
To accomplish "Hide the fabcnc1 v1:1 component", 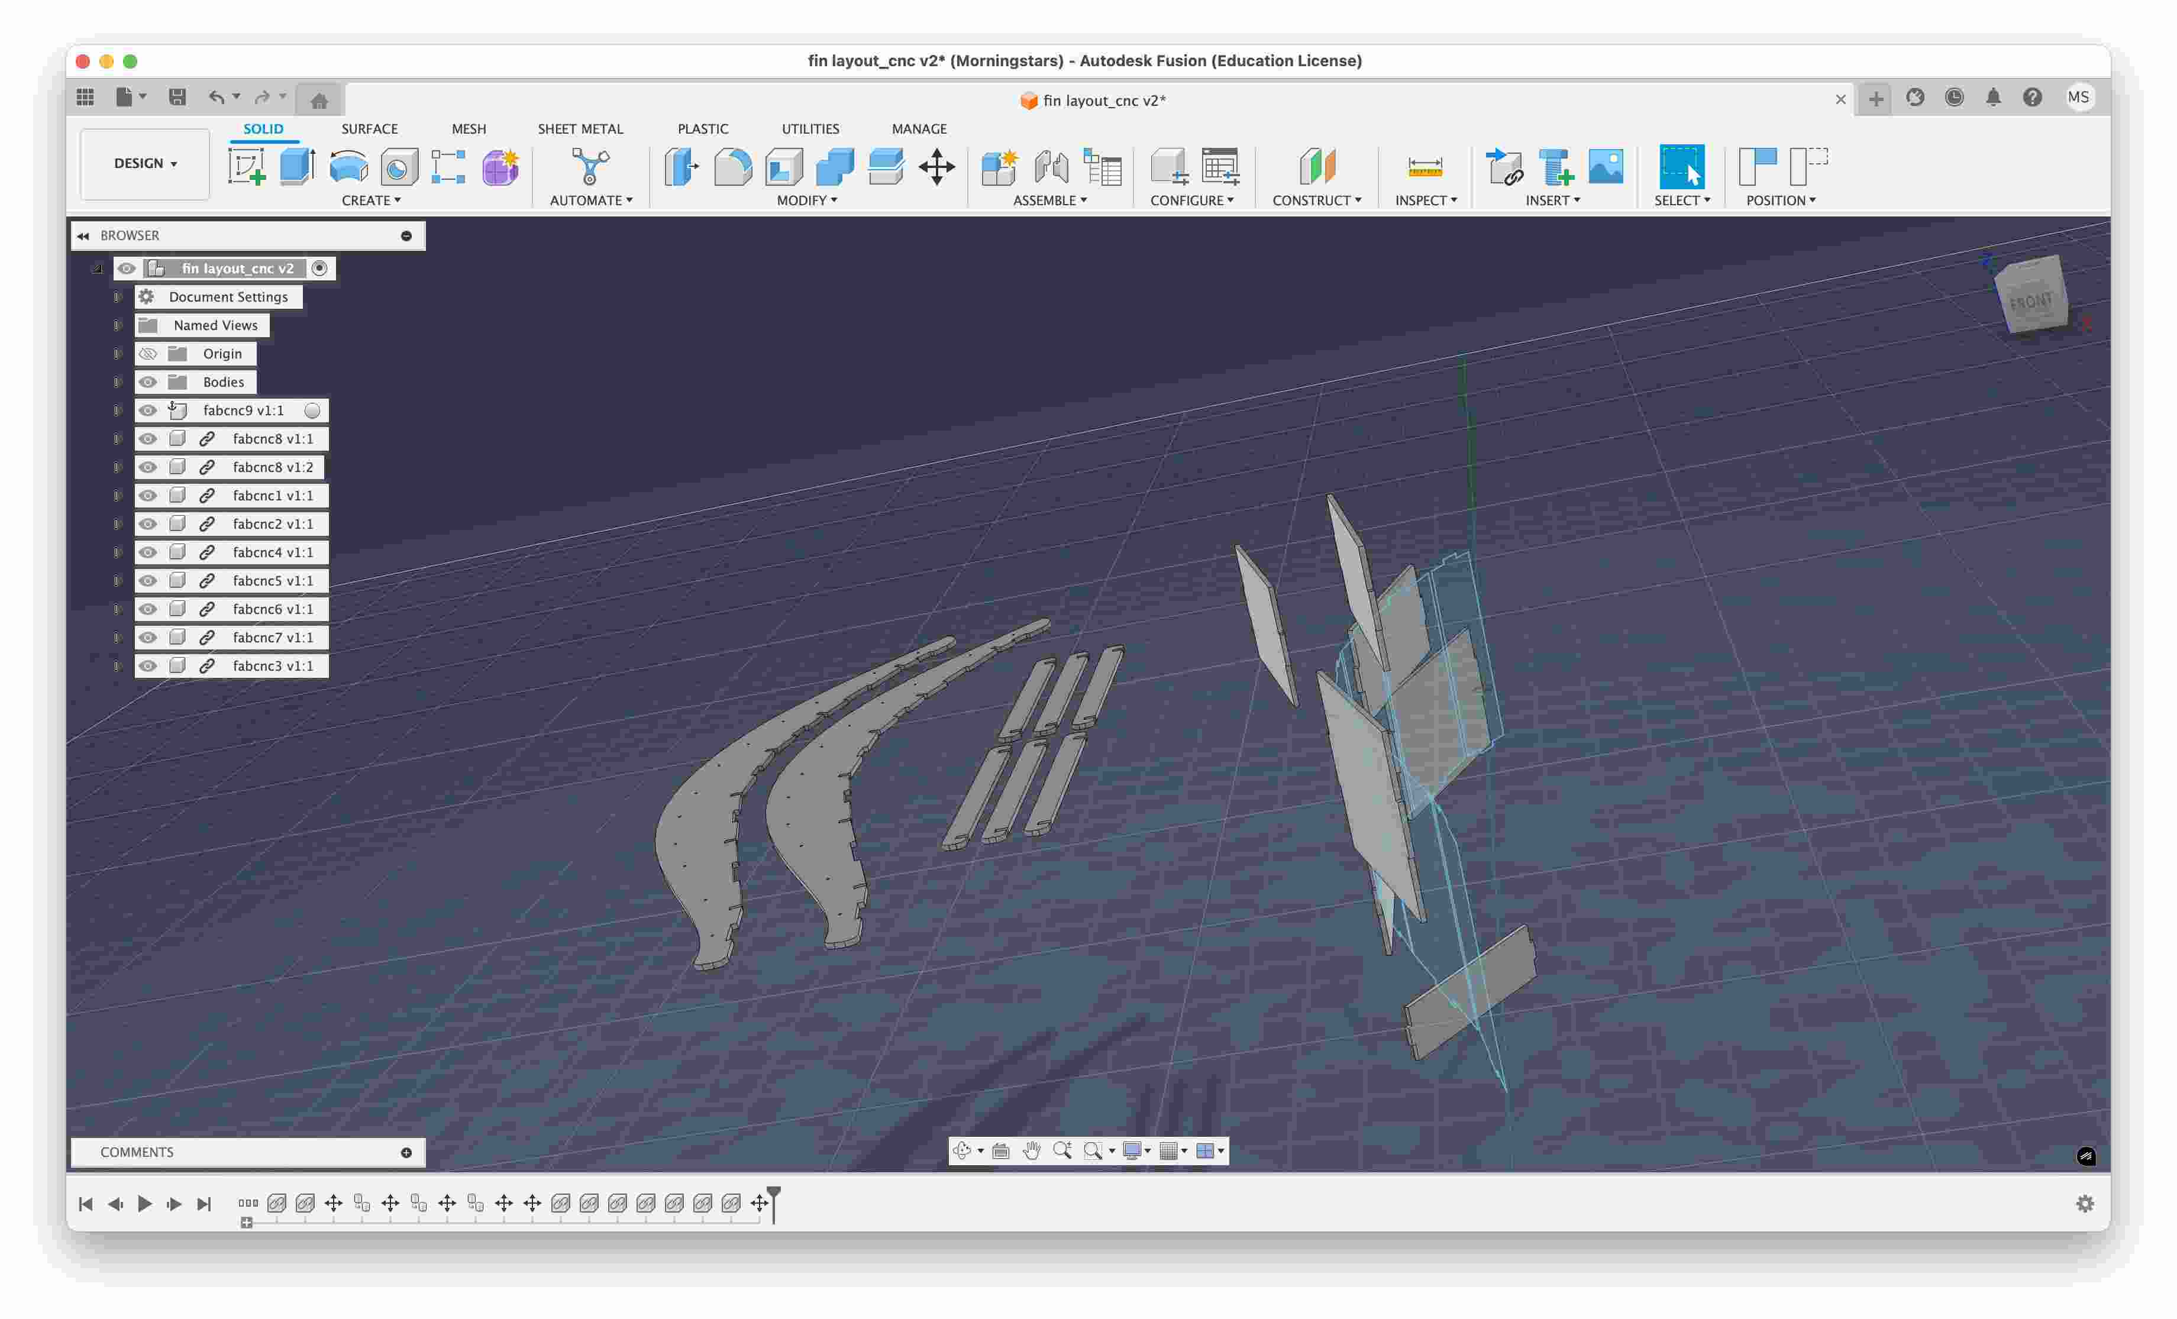I will [147, 494].
